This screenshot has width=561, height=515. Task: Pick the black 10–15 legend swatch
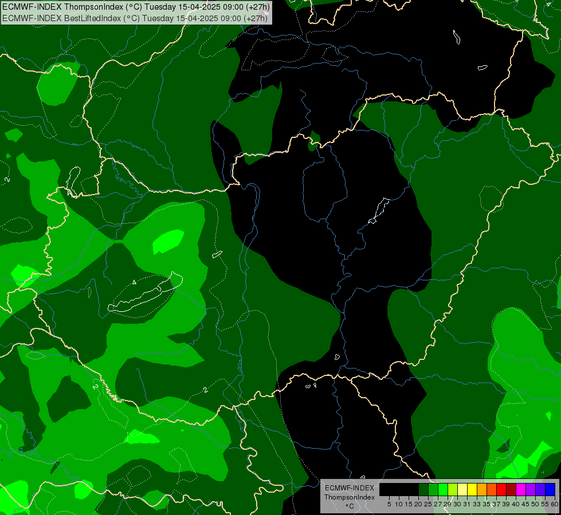point(404,489)
